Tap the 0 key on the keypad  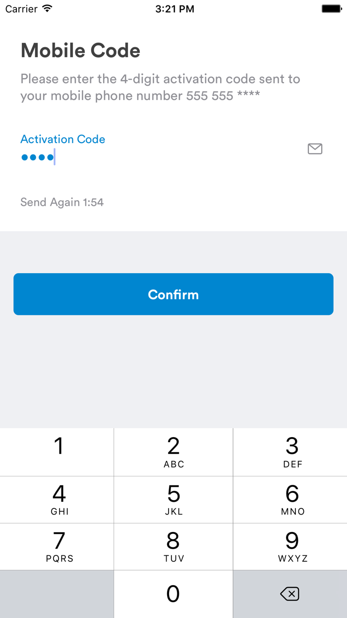click(173, 594)
